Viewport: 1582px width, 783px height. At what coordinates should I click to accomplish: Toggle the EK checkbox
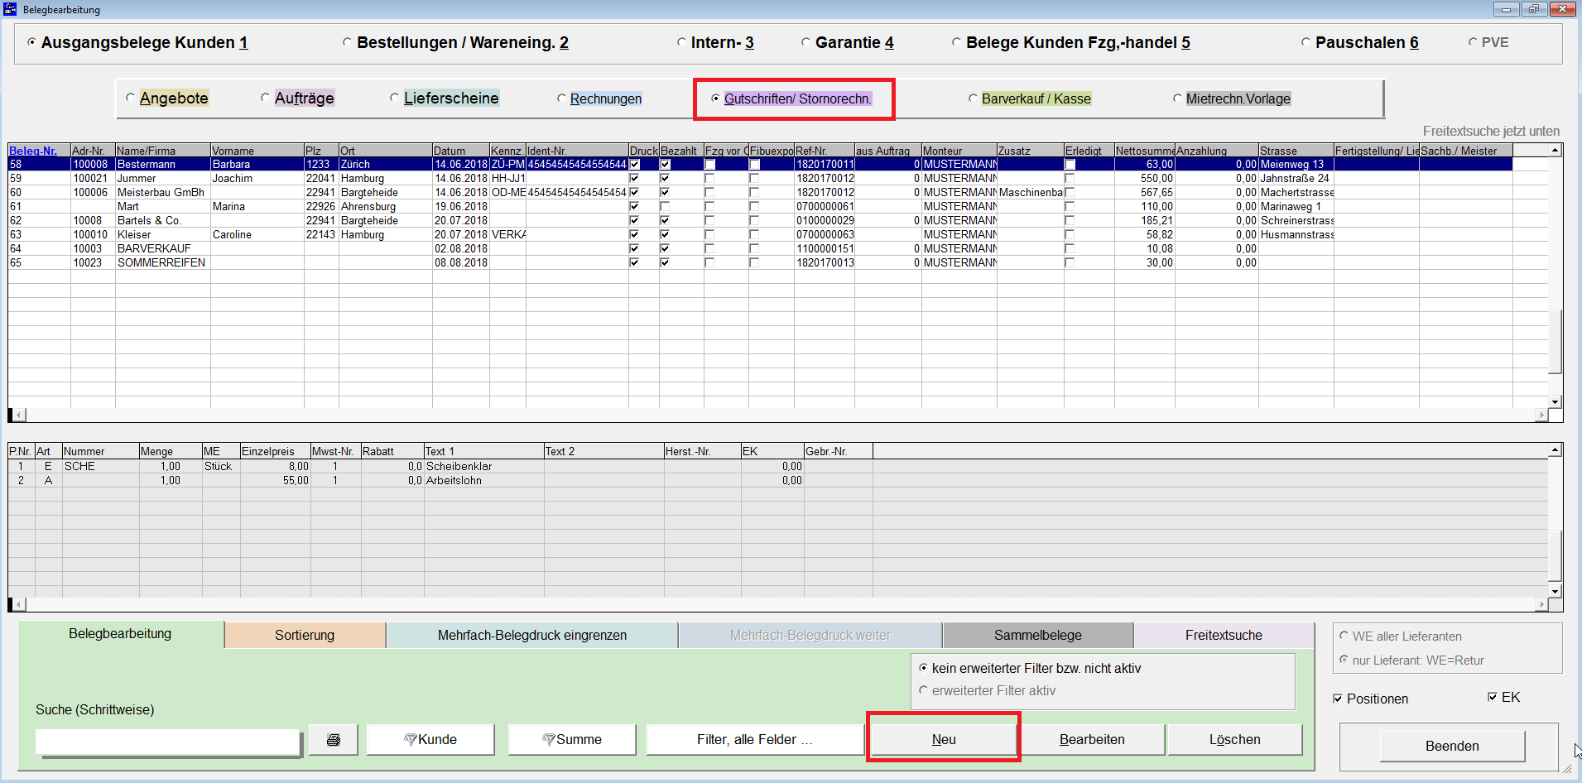tap(1493, 697)
